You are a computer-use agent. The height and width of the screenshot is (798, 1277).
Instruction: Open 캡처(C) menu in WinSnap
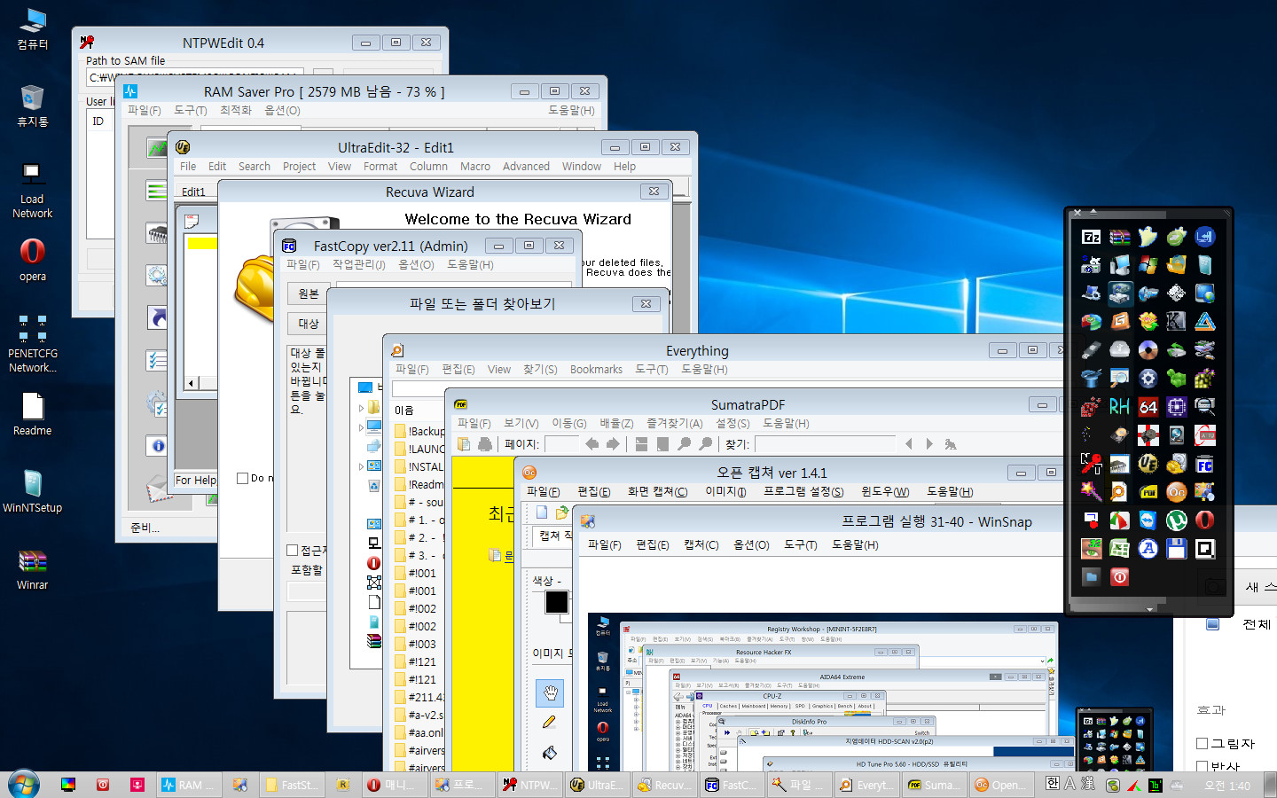tap(701, 545)
